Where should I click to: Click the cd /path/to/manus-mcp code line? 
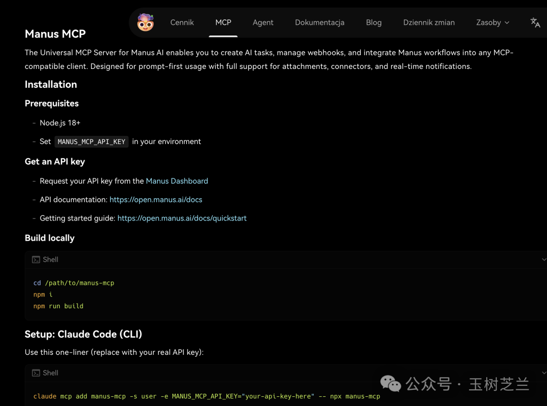pyautogui.click(x=74, y=283)
